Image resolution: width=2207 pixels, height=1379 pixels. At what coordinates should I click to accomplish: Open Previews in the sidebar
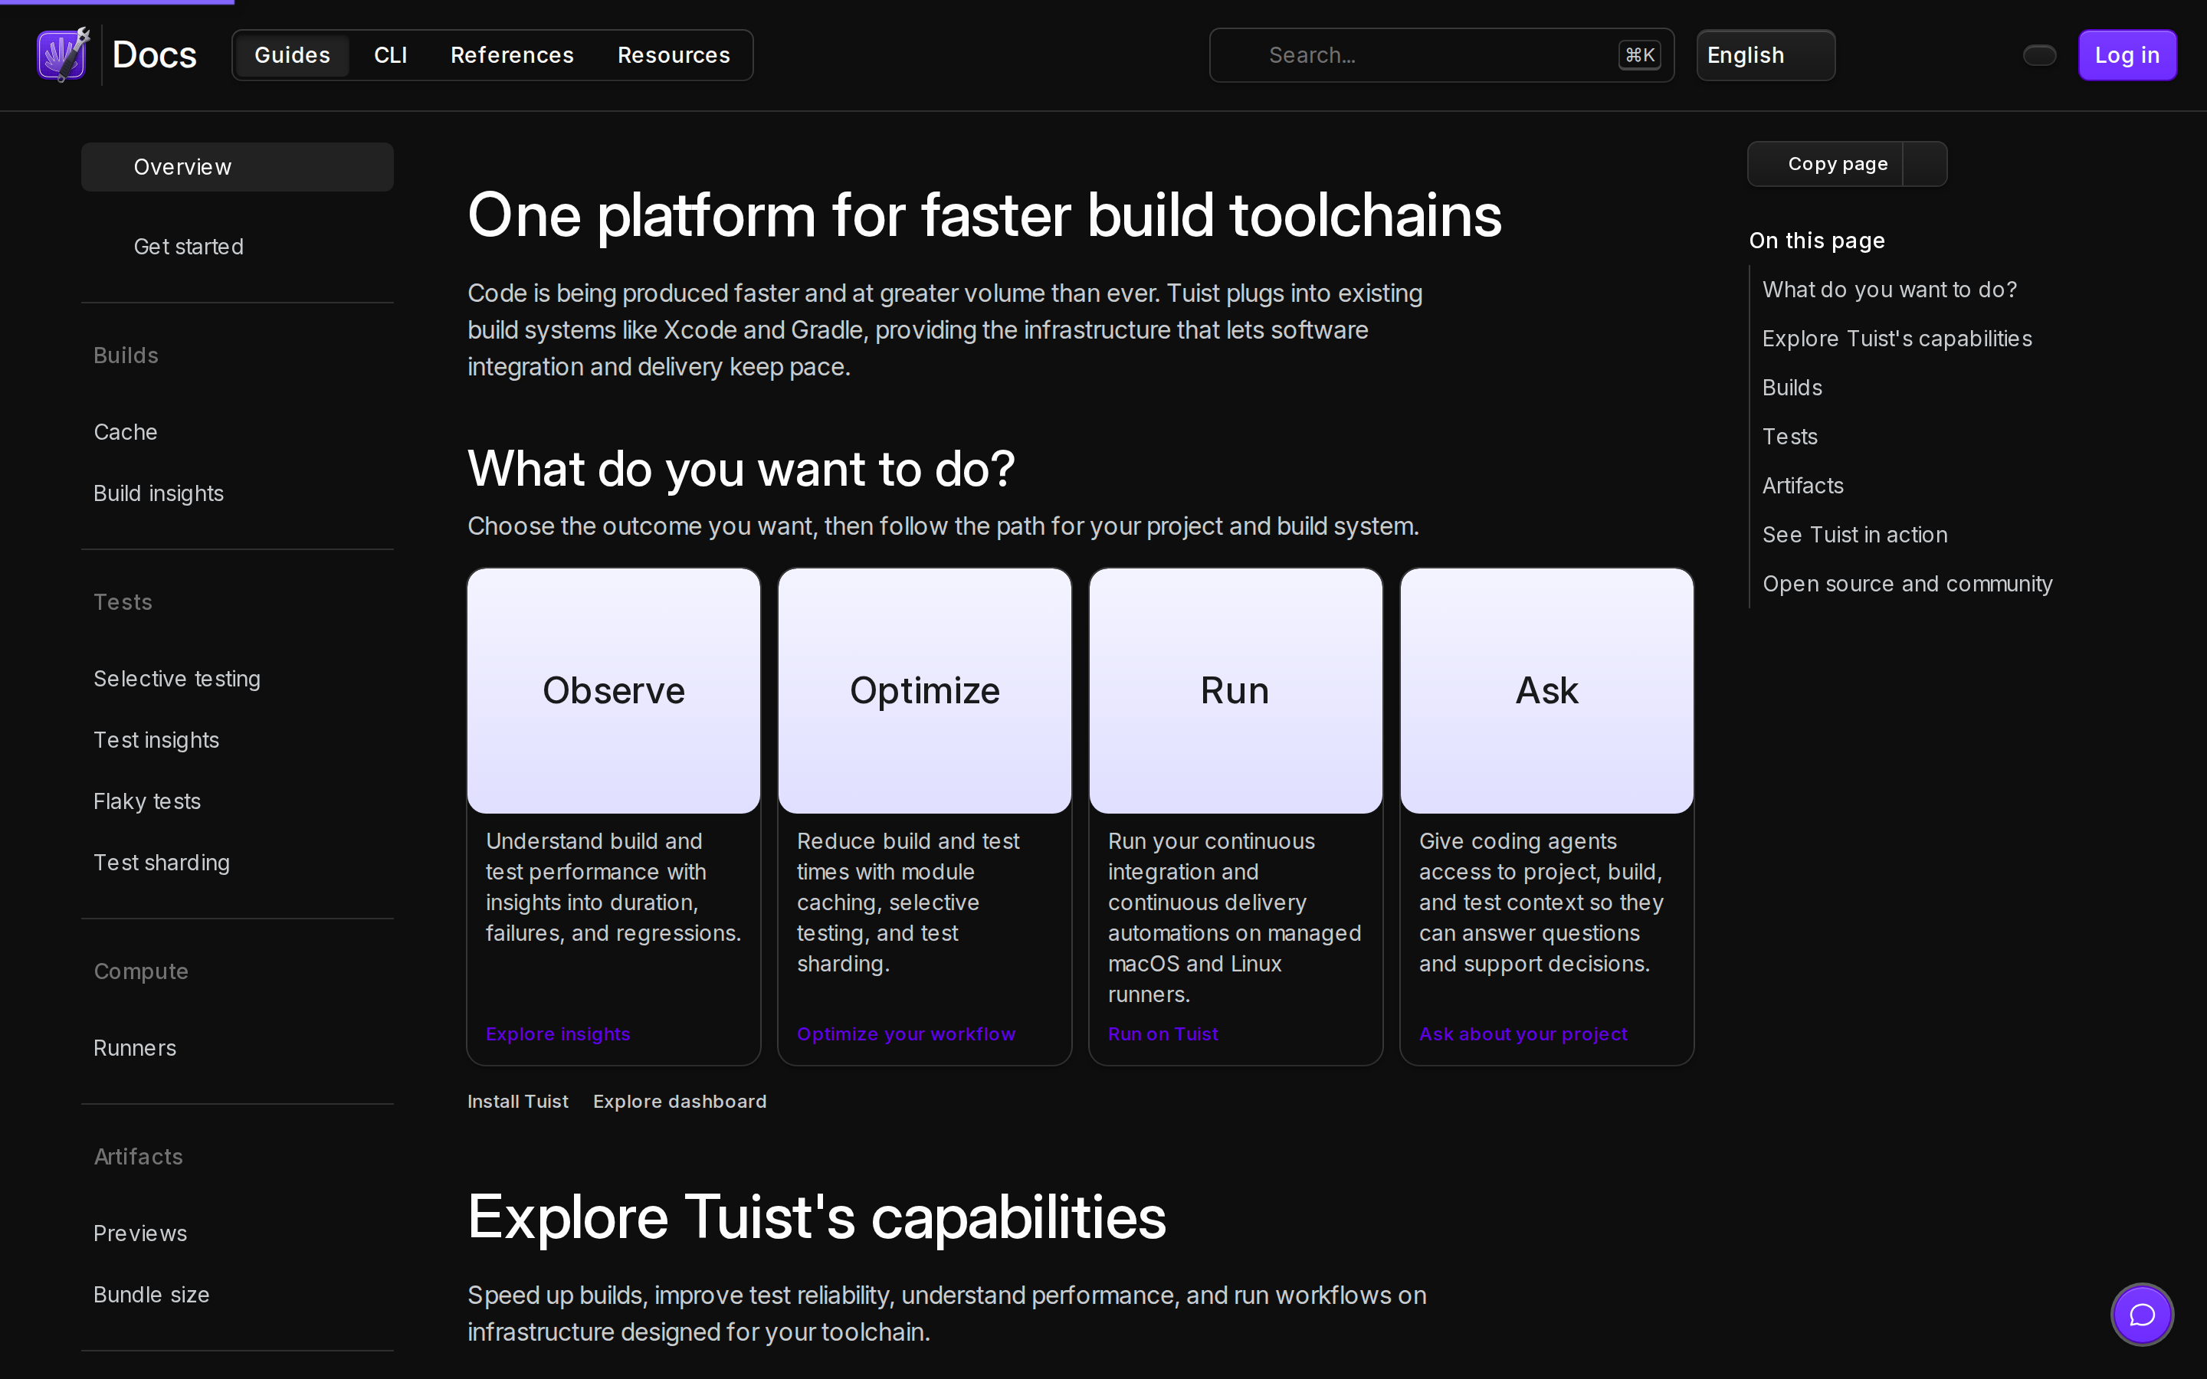click(140, 1233)
